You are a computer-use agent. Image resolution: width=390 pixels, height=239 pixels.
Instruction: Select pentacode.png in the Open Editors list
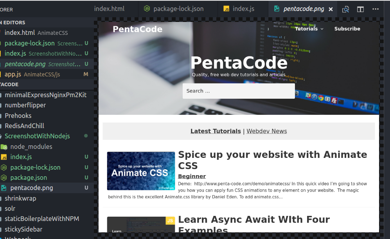(x=47, y=64)
